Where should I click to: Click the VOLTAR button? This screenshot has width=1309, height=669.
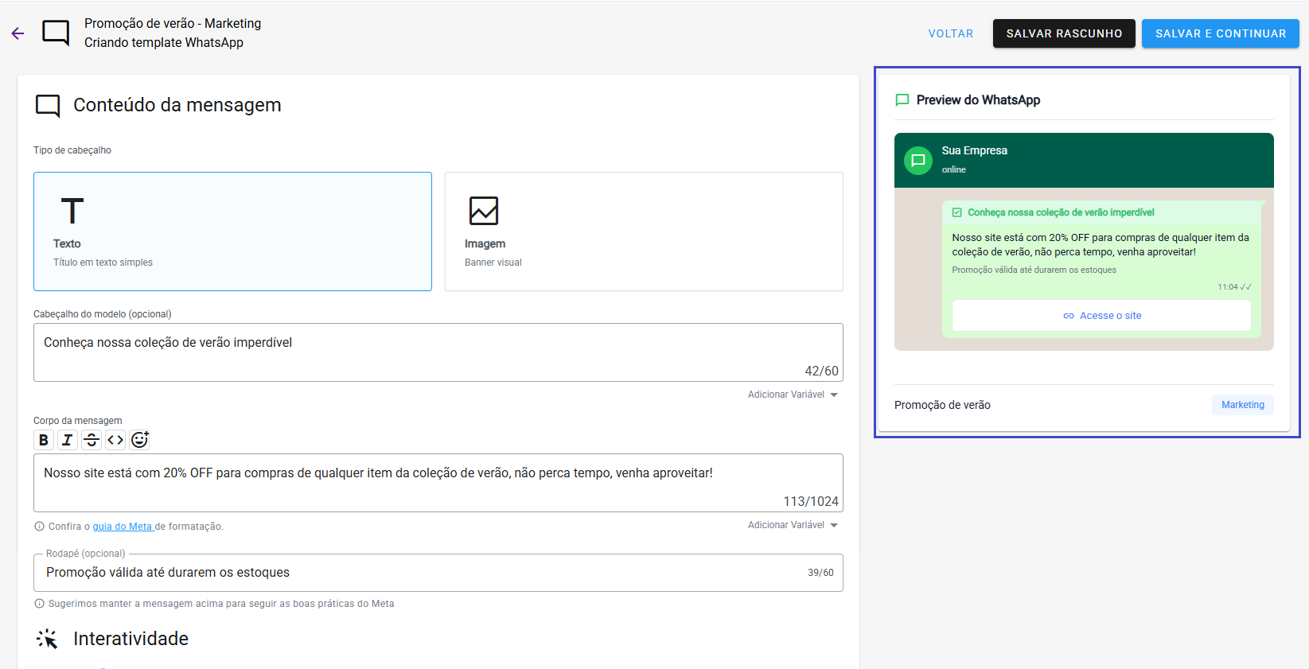pos(950,33)
